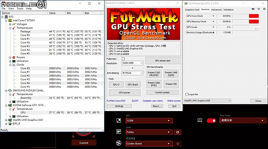268x149 pixels.
Task: Click the Voltages lightning icon
Action: [x=14, y=24]
